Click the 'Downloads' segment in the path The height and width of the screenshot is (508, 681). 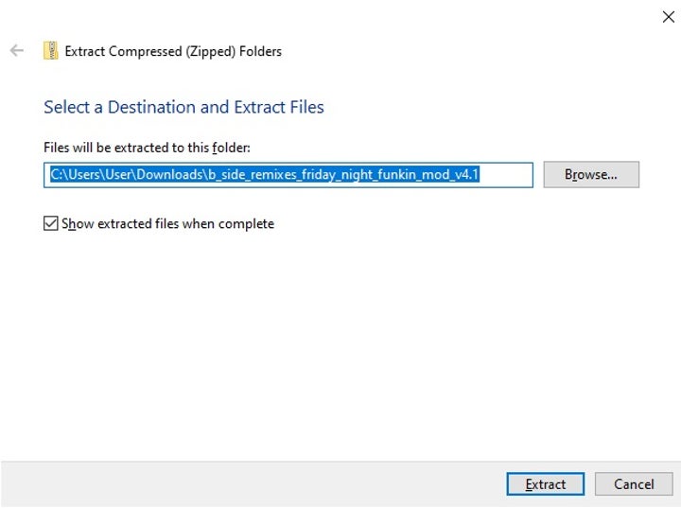(x=176, y=175)
